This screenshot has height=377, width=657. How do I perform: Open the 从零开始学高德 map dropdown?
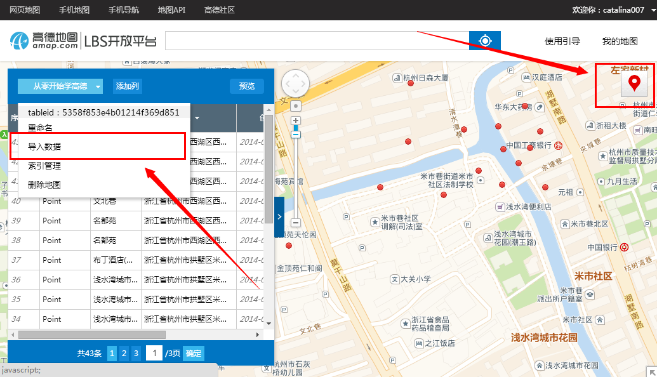click(60, 86)
